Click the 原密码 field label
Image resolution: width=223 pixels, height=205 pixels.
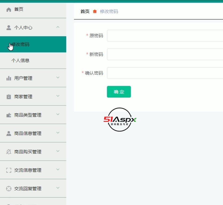[x=96, y=36]
